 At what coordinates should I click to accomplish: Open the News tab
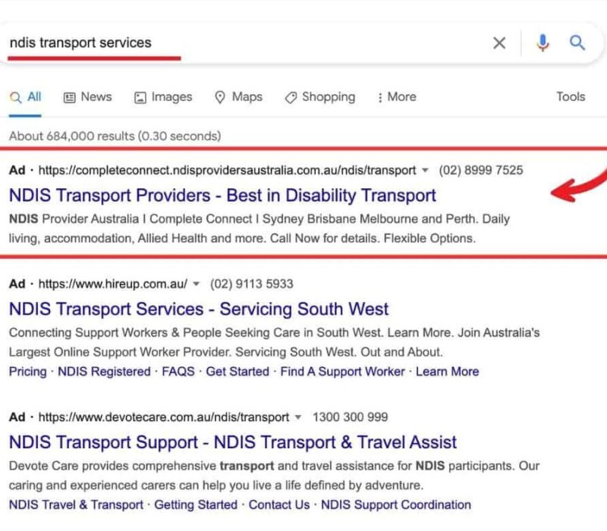click(x=87, y=97)
